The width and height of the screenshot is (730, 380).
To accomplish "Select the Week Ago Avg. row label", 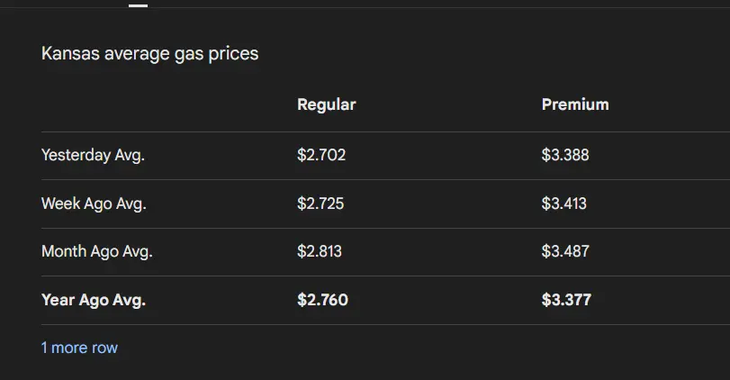I will click(94, 204).
